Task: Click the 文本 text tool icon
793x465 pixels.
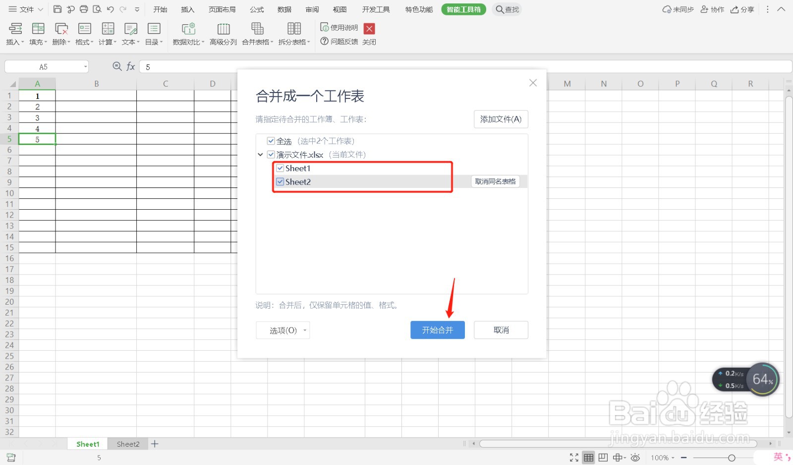Action: (x=131, y=29)
